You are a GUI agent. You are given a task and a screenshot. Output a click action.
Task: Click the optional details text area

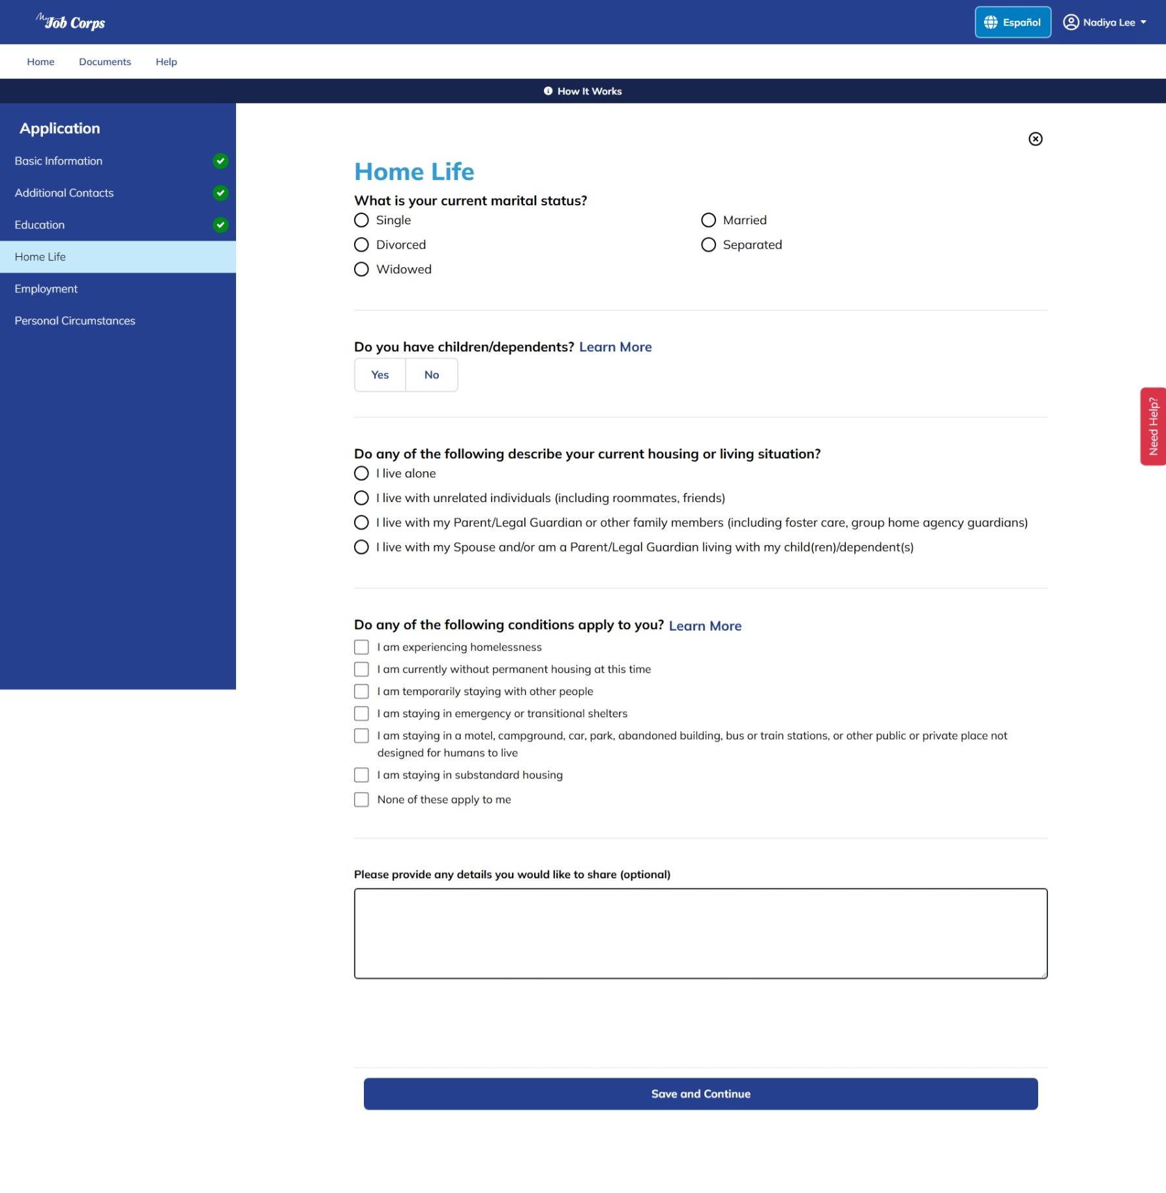[x=701, y=934]
